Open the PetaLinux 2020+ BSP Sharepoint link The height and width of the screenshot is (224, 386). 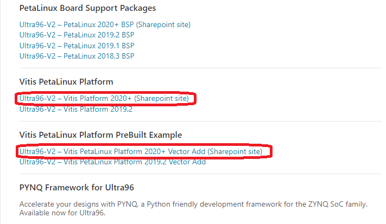[105, 24]
